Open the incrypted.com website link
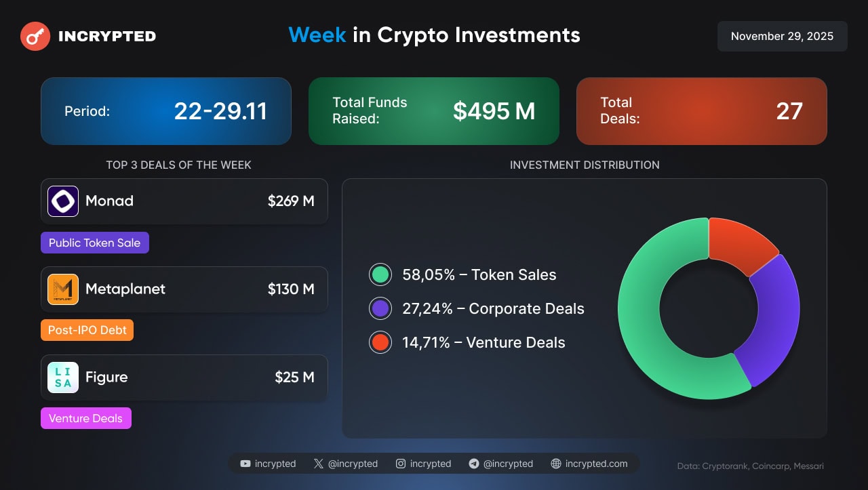 [x=596, y=464]
